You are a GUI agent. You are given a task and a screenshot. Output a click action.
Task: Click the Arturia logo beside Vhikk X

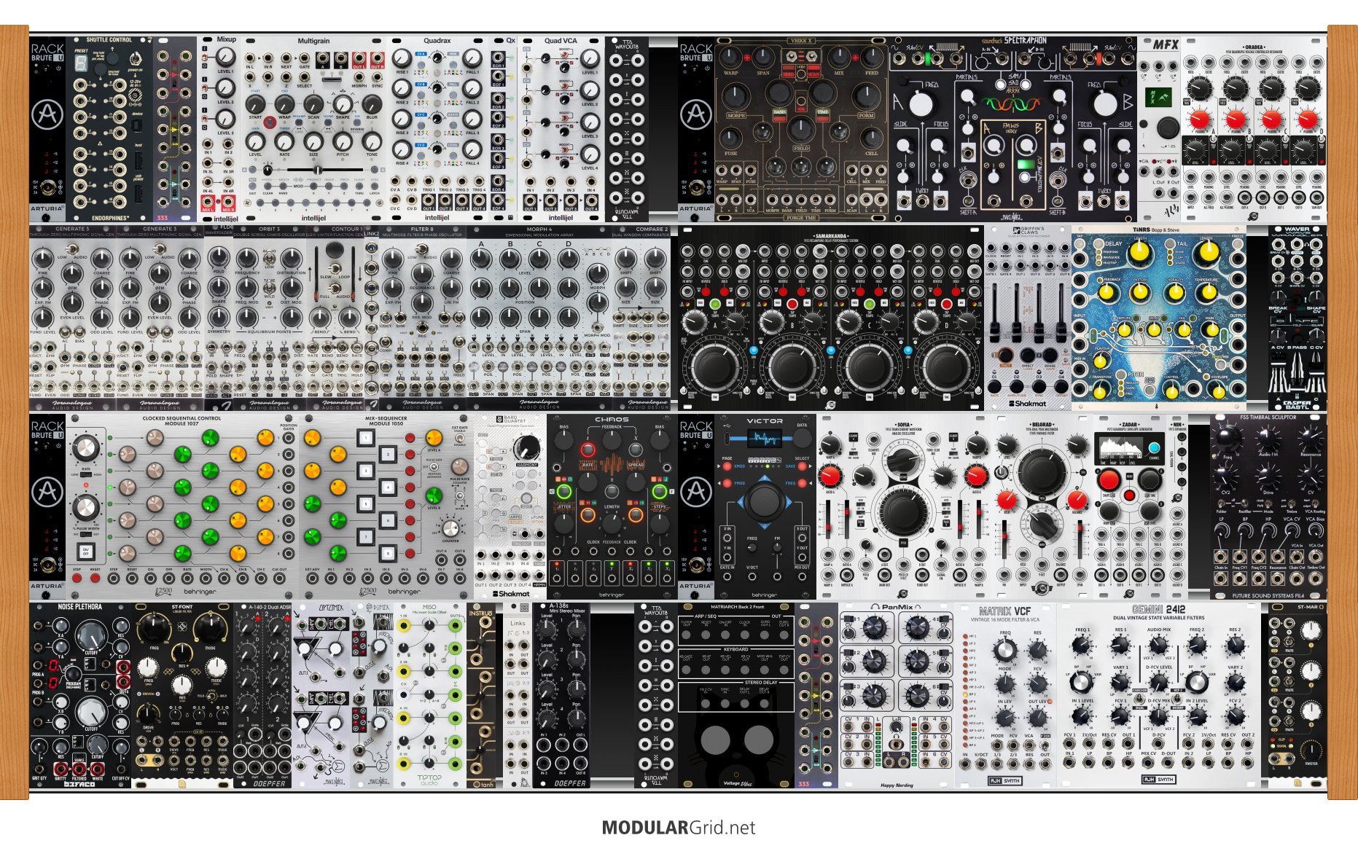point(696,116)
